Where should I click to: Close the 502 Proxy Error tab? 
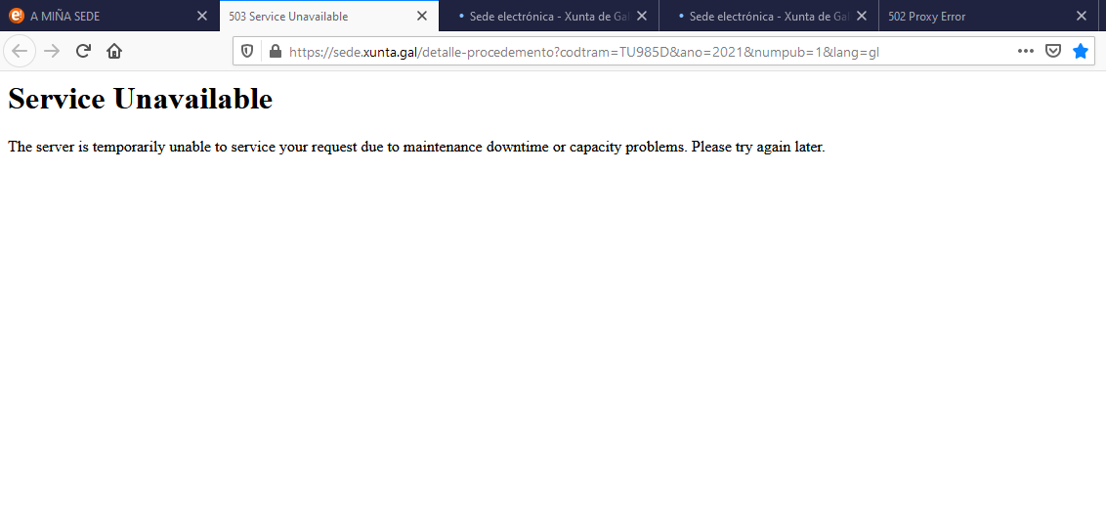coord(1082,17)
